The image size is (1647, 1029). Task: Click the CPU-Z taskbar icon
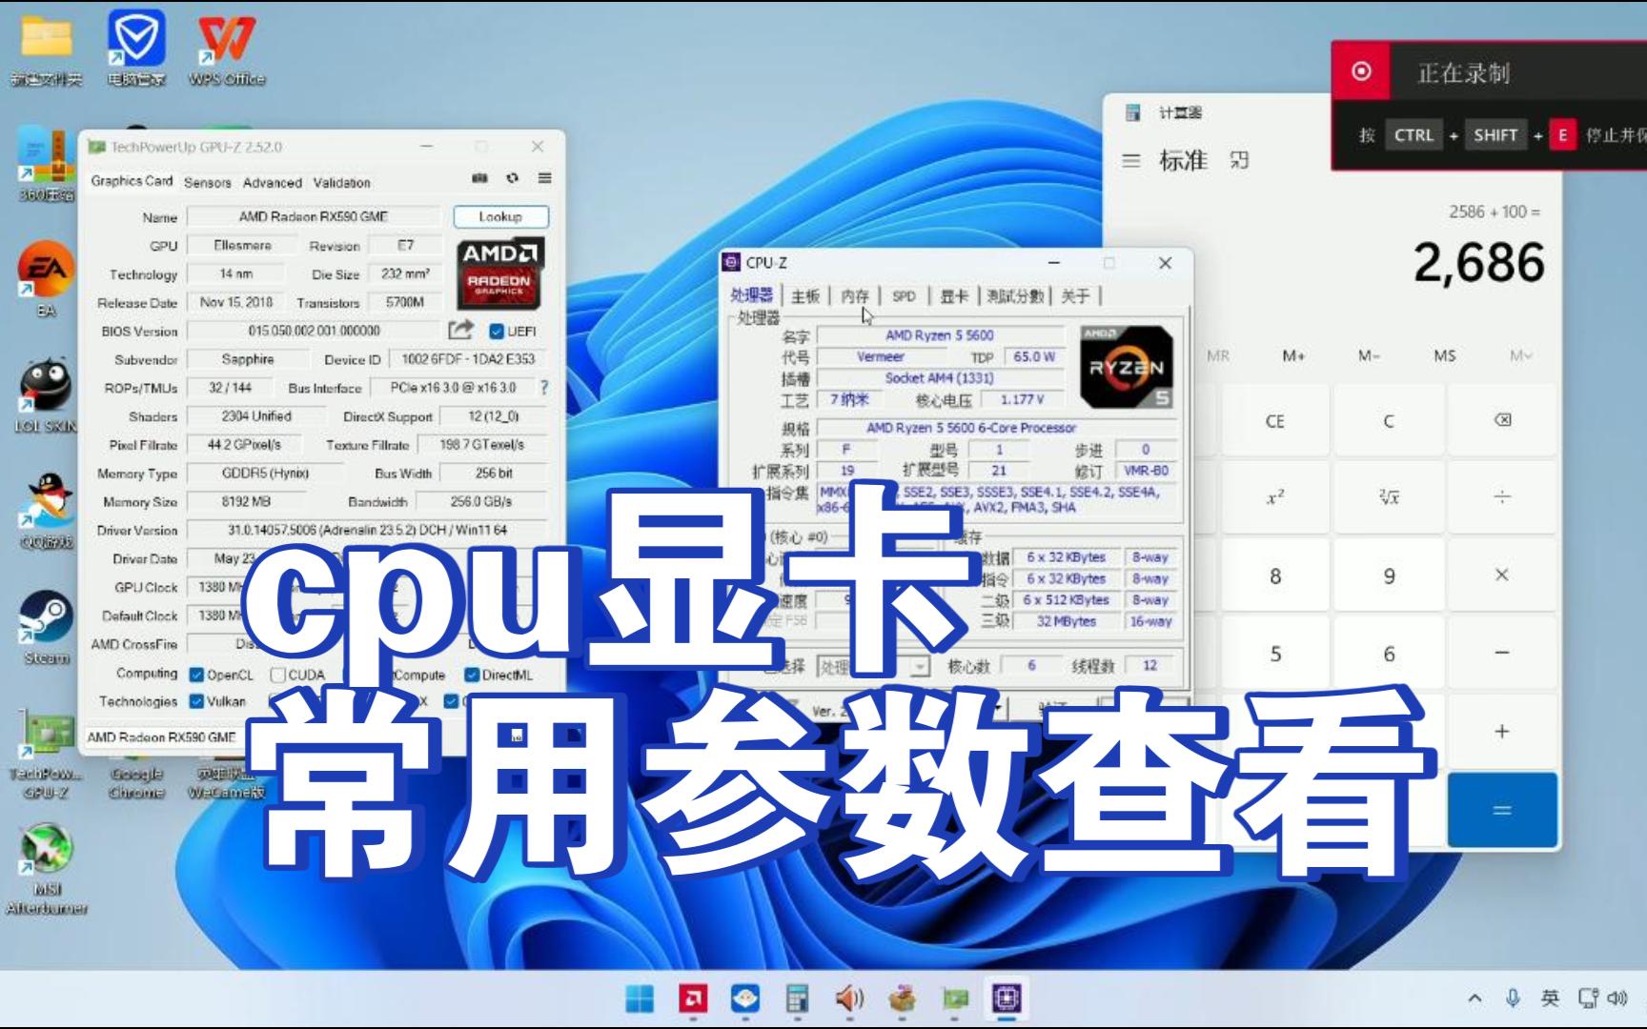pyautogui.click(x=1007, y=999)
